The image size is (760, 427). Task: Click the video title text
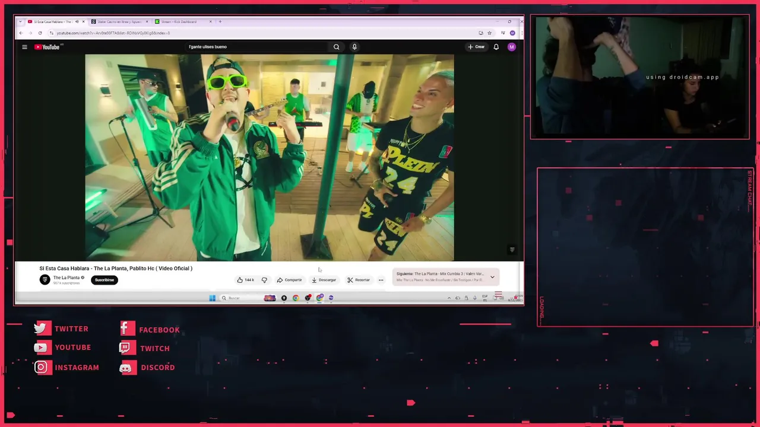[x=116, y=269]
